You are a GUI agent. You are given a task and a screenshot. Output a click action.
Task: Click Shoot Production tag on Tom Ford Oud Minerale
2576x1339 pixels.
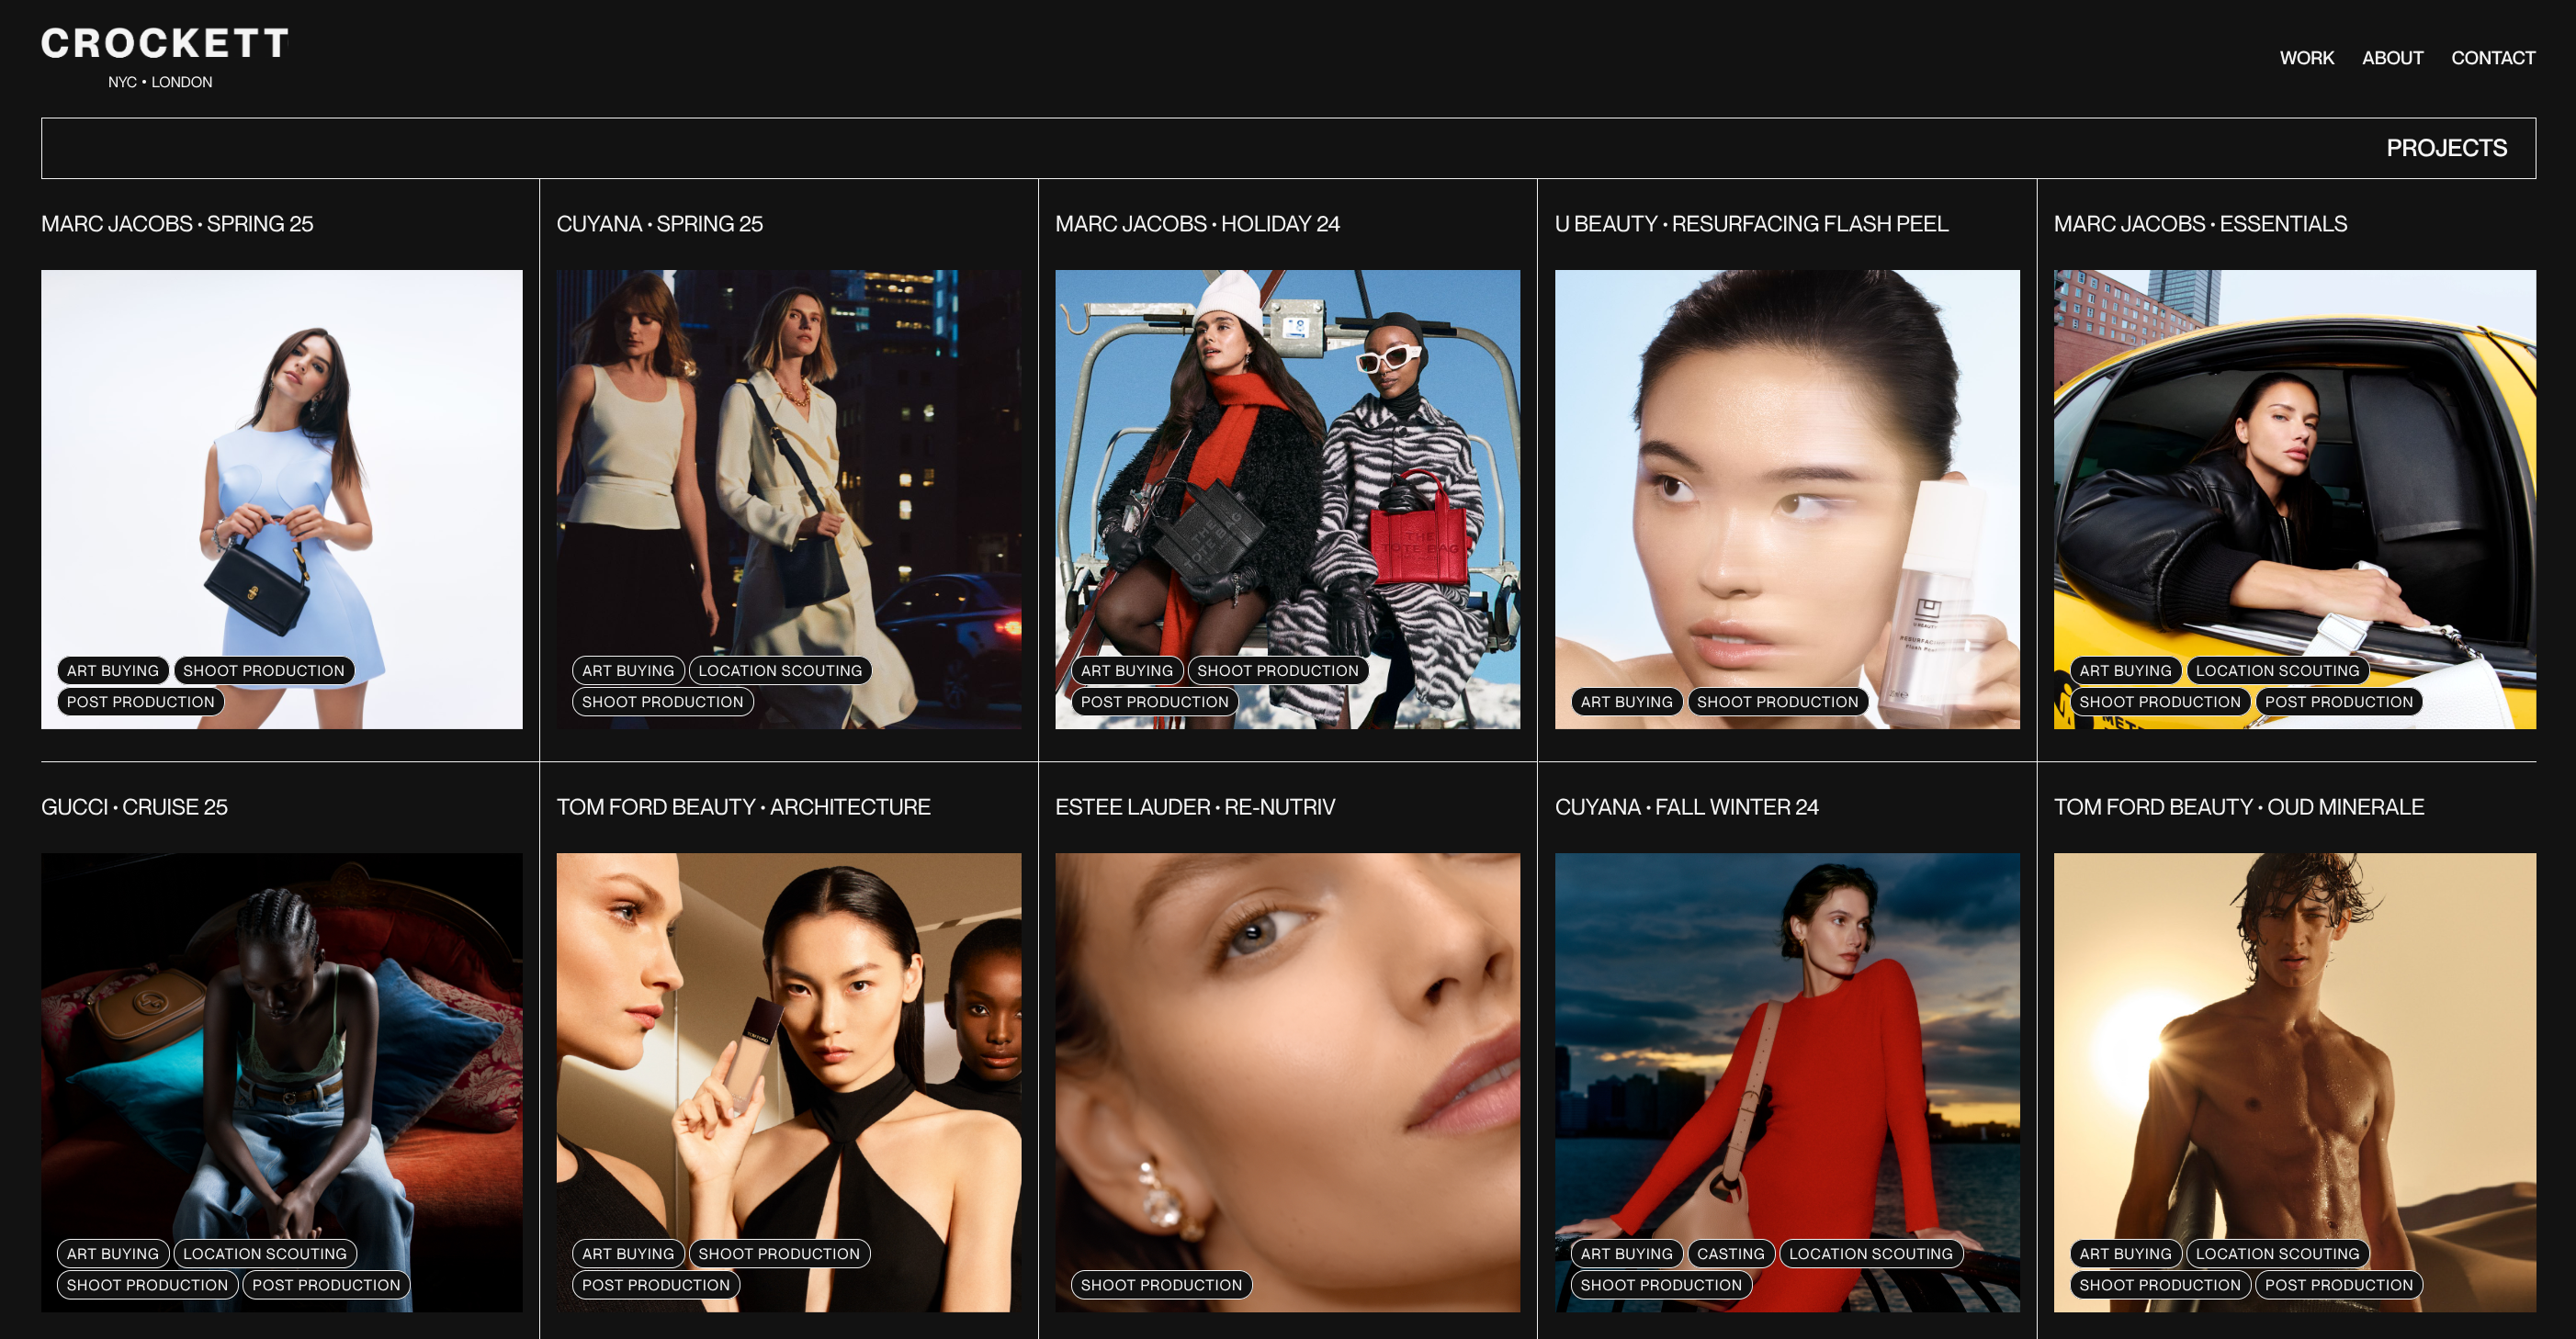(2160, 1285)
